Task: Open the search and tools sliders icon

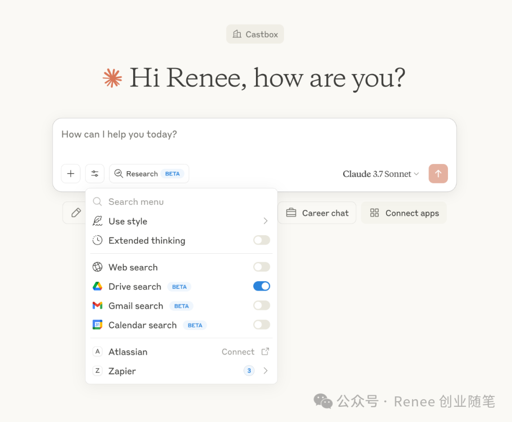Action: pos(95,174)
